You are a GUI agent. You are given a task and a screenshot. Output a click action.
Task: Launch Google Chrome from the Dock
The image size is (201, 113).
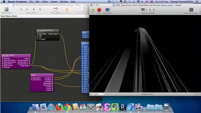(67, 107)
